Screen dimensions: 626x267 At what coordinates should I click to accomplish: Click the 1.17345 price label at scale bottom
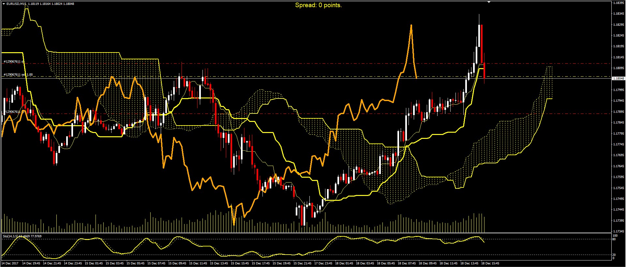click(x=619, y=231)
